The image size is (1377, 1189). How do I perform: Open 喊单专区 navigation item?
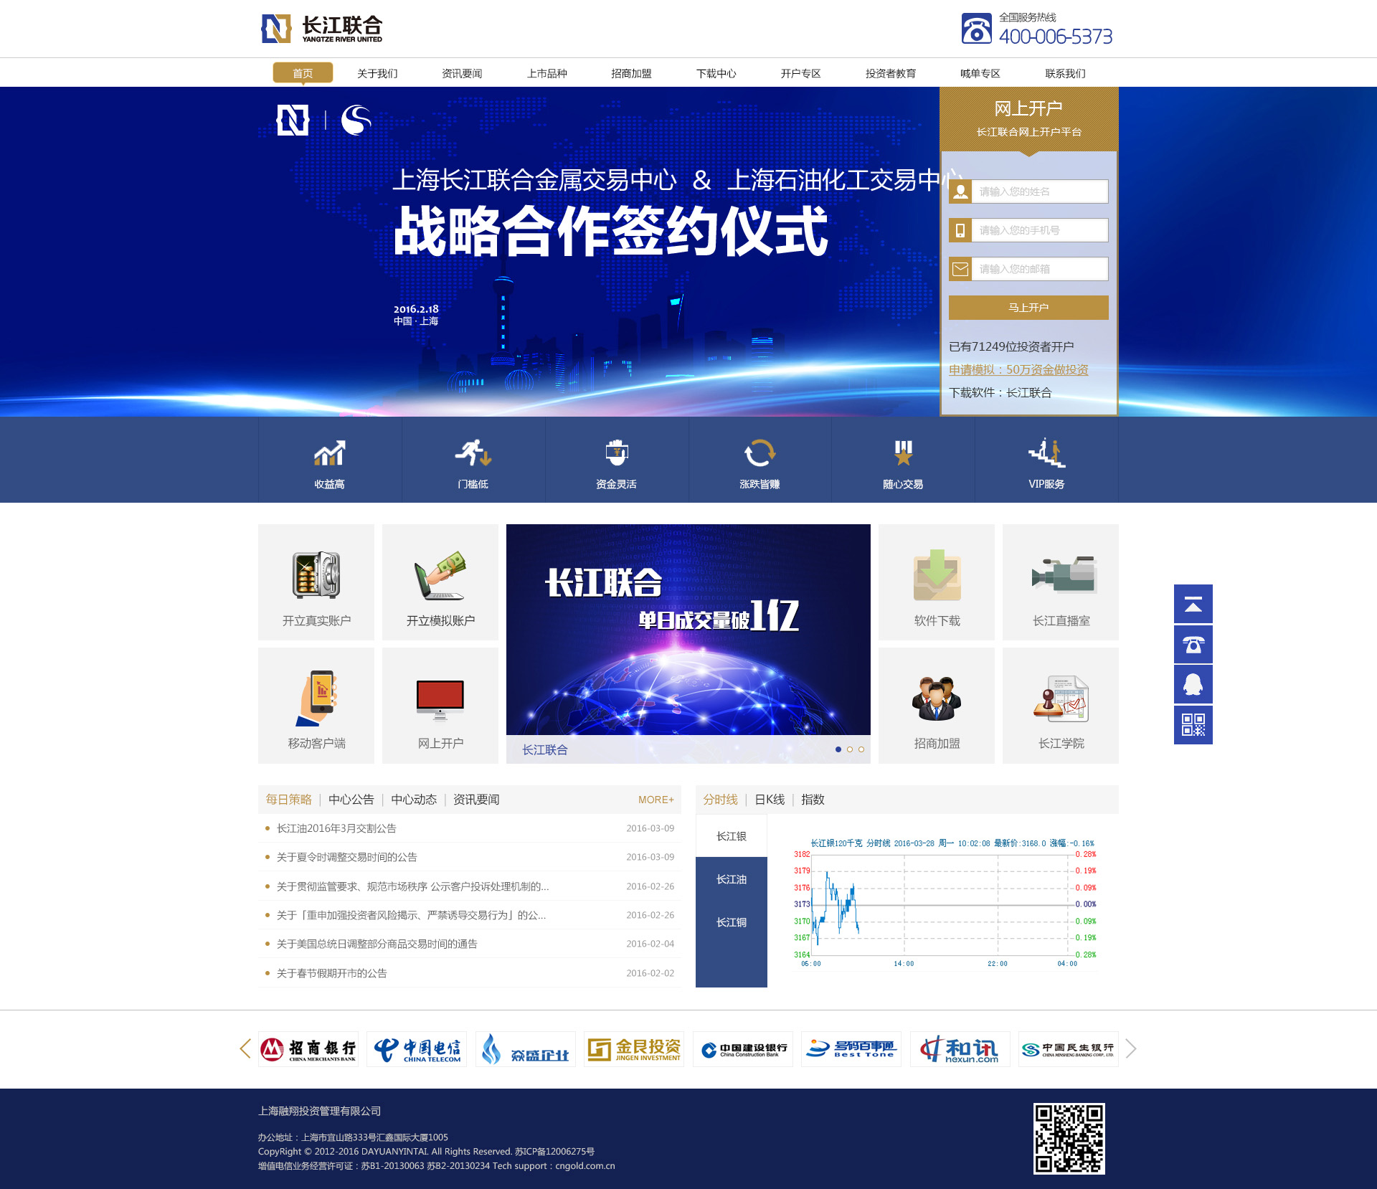tap(980, 73)
